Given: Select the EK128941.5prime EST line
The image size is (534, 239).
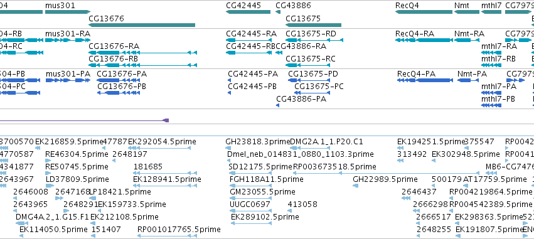Looking at the screenshot, I should pos(165,185).
